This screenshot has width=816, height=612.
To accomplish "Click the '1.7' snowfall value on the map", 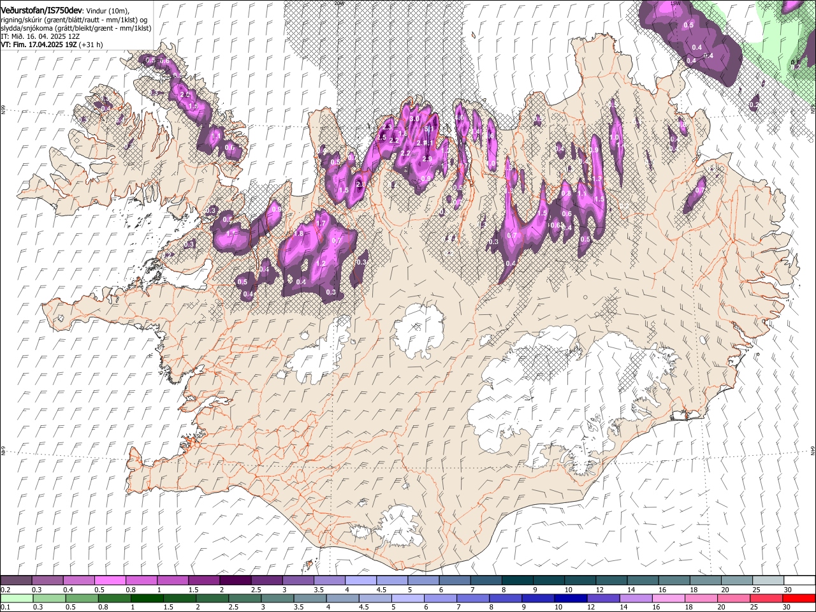I will [x=322, y=224].
